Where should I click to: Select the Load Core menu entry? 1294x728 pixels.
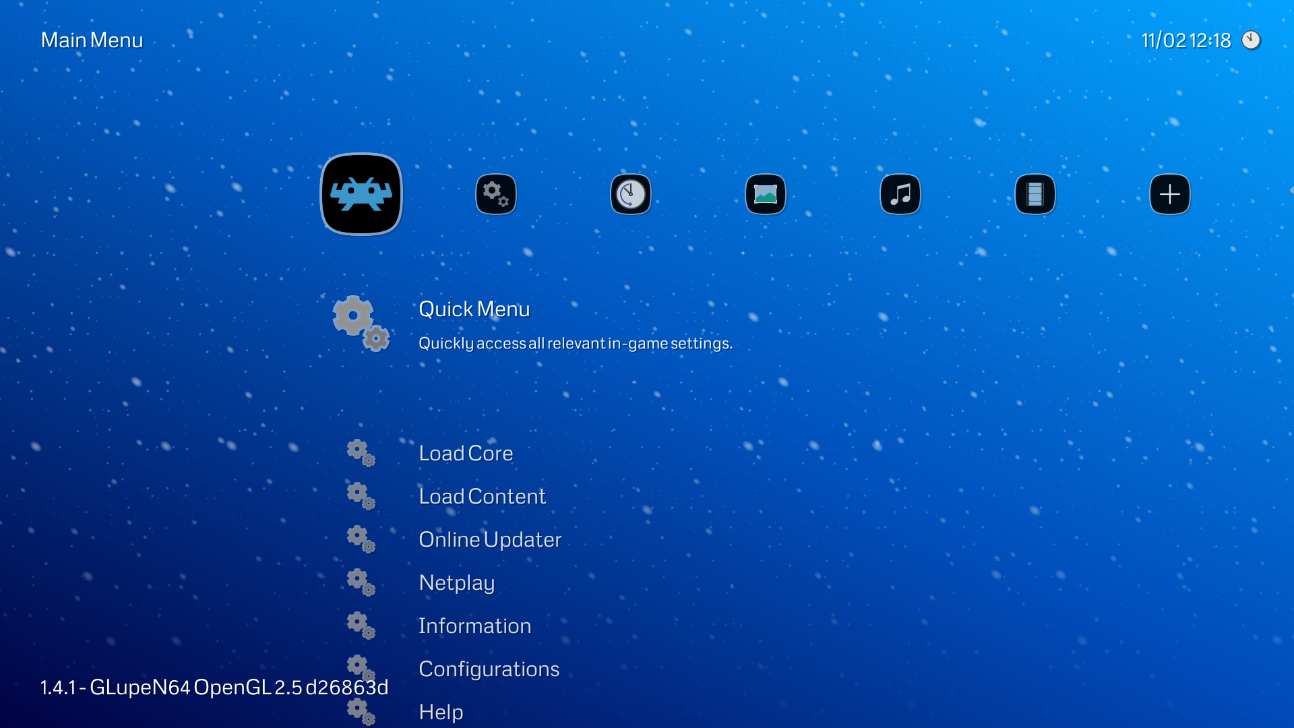pyautogui.click(x=466, y=454)
